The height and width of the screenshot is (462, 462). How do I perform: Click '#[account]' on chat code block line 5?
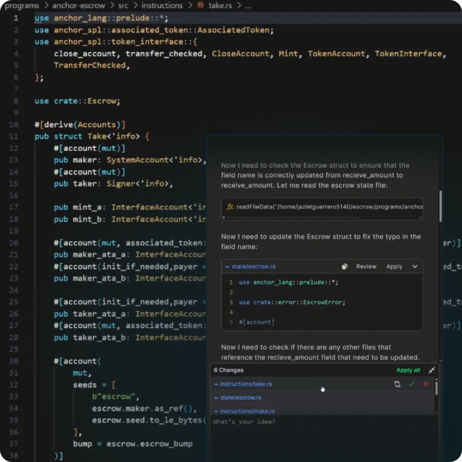coord(257,322)
